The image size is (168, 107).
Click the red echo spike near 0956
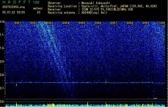106,82
